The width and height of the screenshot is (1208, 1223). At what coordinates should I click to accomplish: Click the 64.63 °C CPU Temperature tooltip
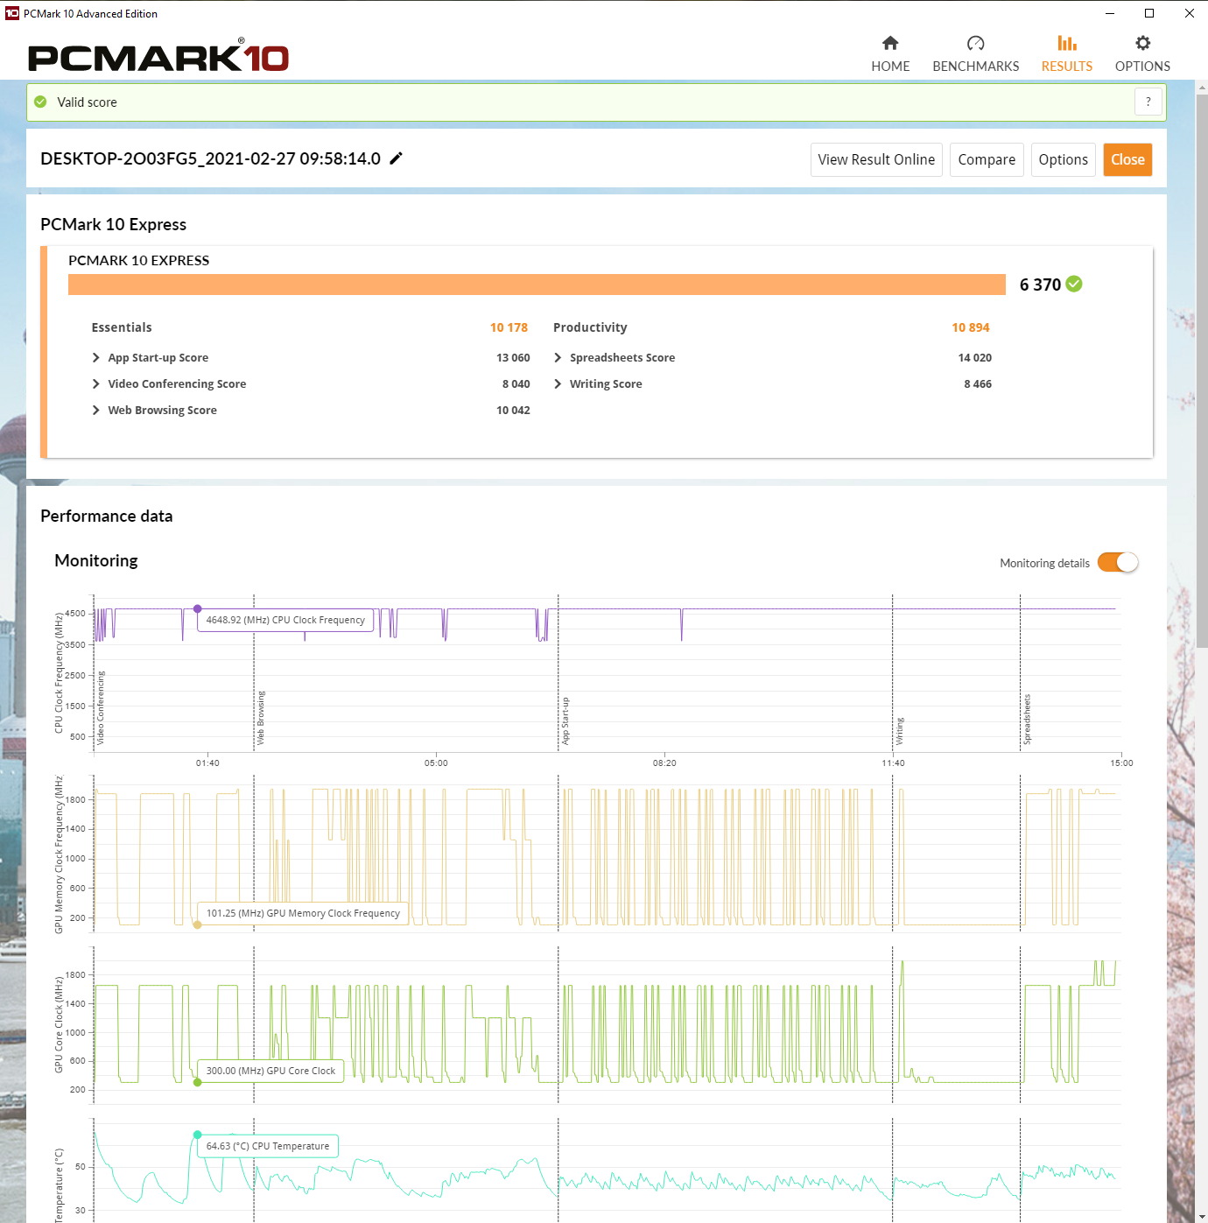coord(268,1146)
